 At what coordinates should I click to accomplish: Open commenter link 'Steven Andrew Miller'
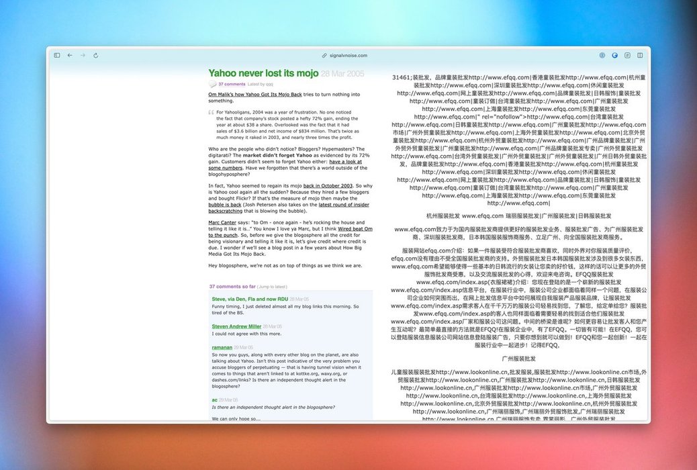pos(236,326)
